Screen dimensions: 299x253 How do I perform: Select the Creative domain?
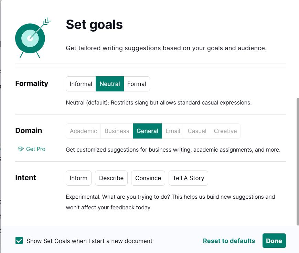coord(225,131)
